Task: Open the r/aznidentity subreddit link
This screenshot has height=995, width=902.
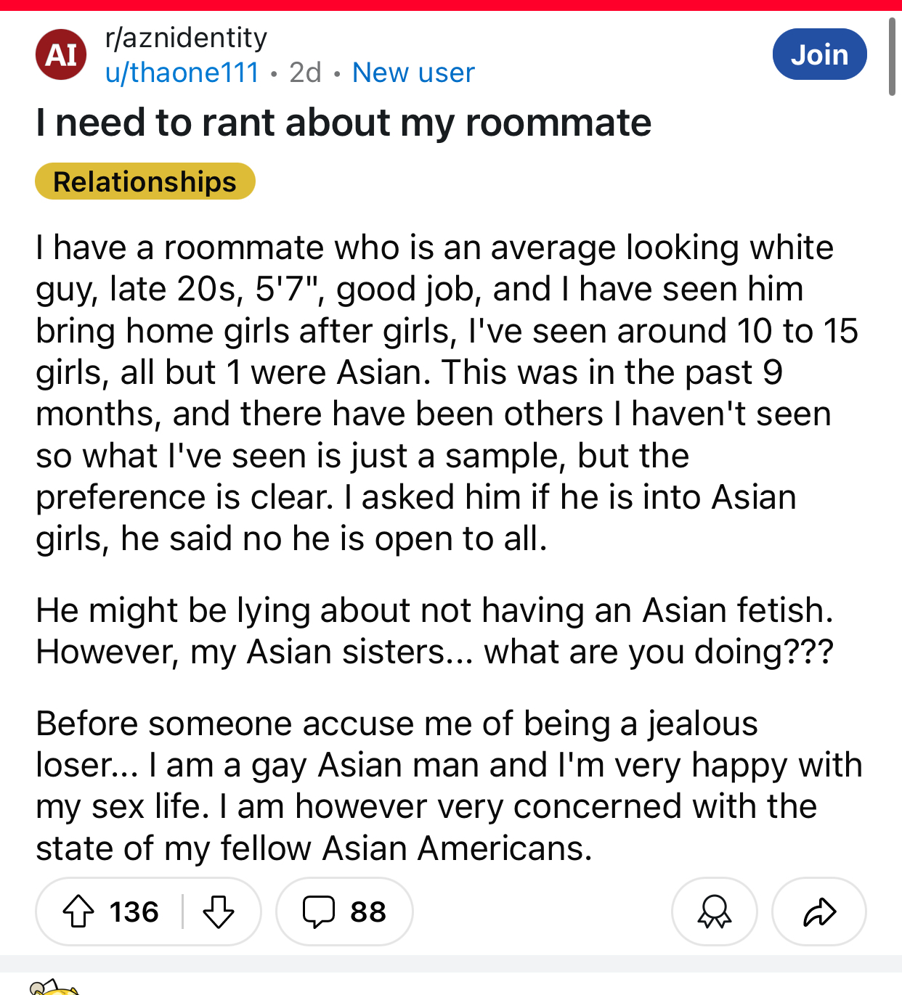Action: coord(186,37)
